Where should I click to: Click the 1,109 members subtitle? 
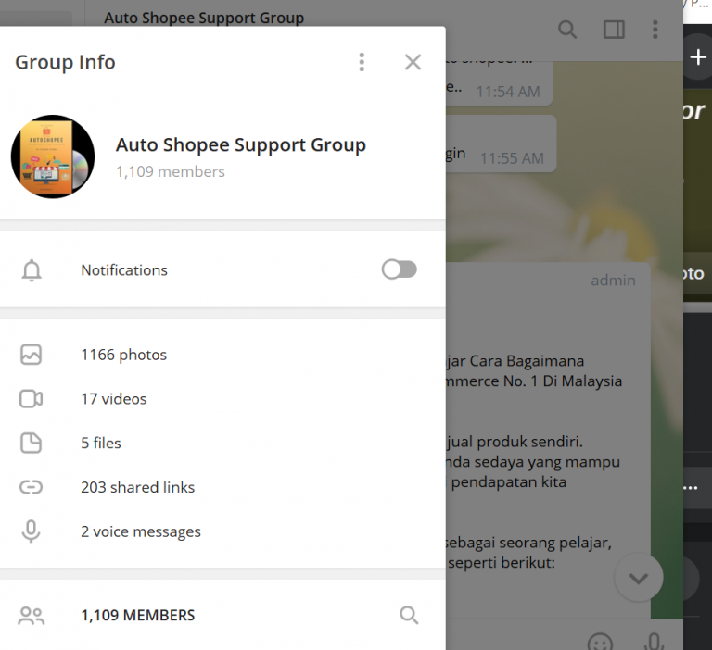(x=171, y=171)
